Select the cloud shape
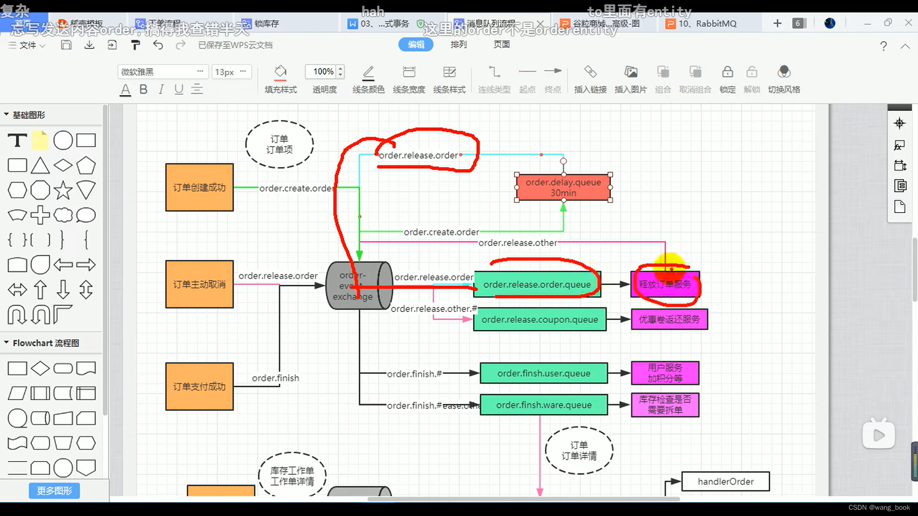918x516 pixels. pyautogui.click(x=63, y=215)
